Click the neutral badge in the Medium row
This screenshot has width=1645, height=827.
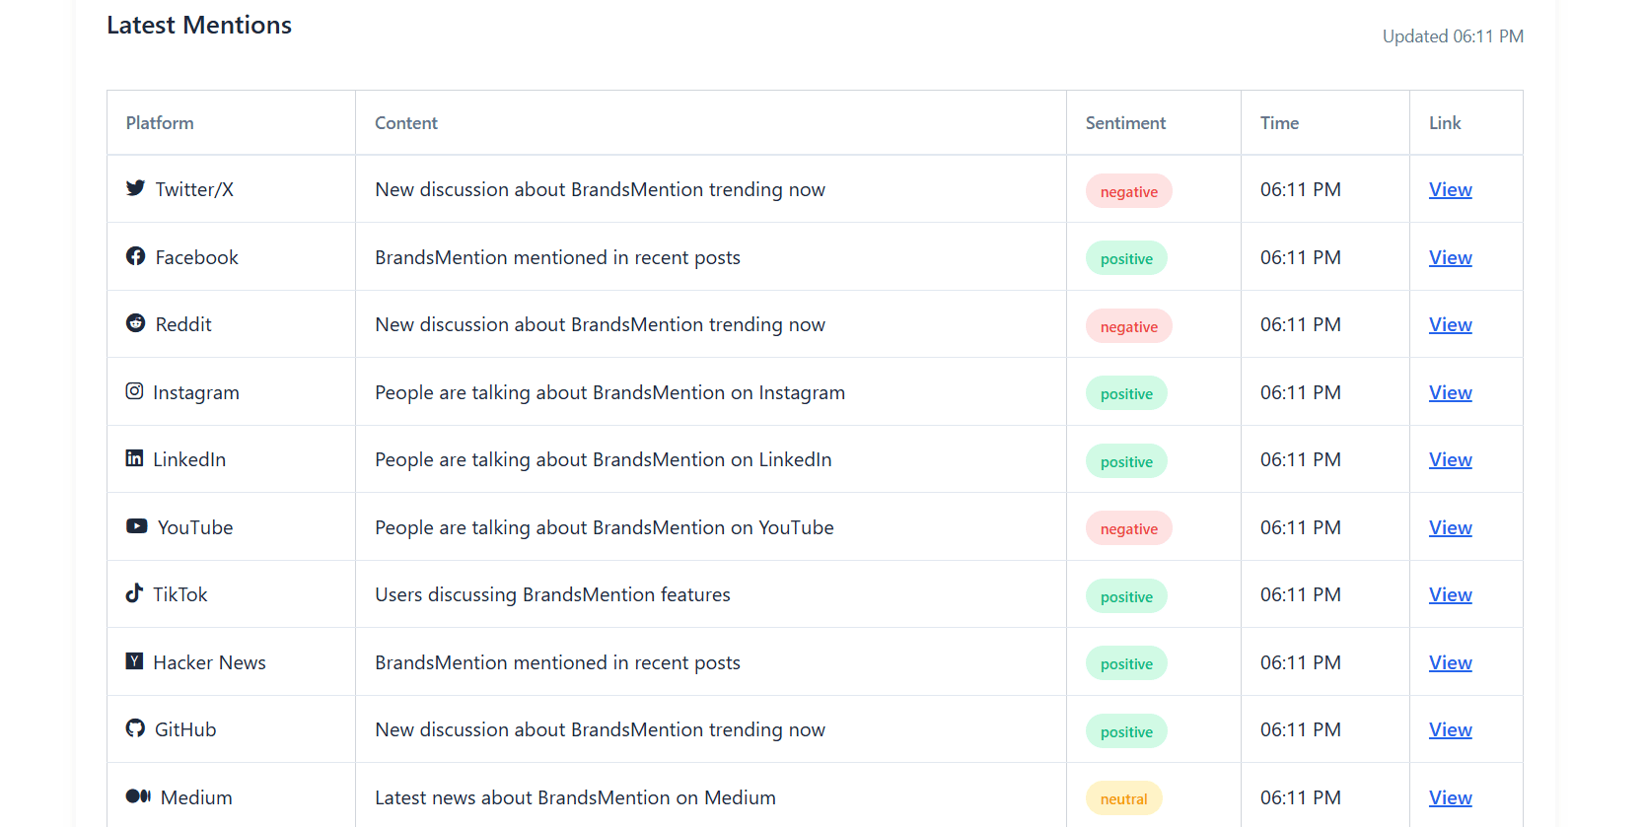point(1123,798)
